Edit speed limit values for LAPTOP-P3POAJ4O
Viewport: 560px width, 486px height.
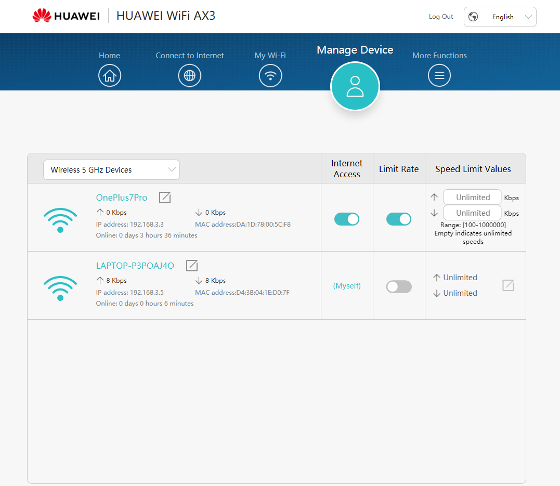click(x=508, y=285)
